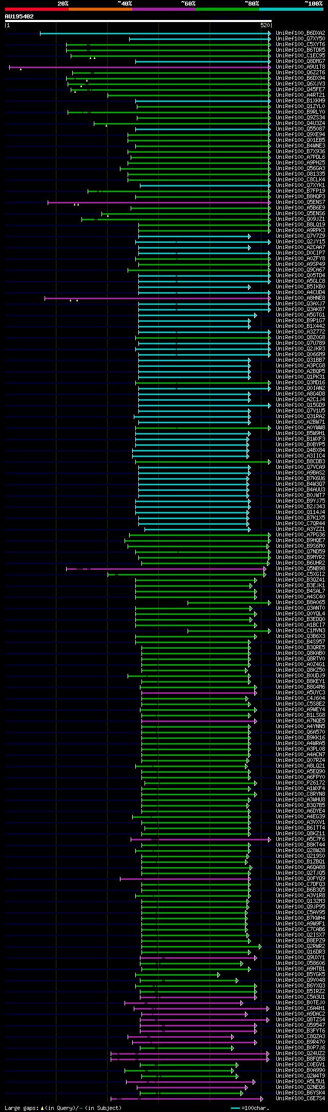The image size is (328, 1112).
Task: Select the UniRef100_C1MVN3 label
Action: (x=300, y=631)
